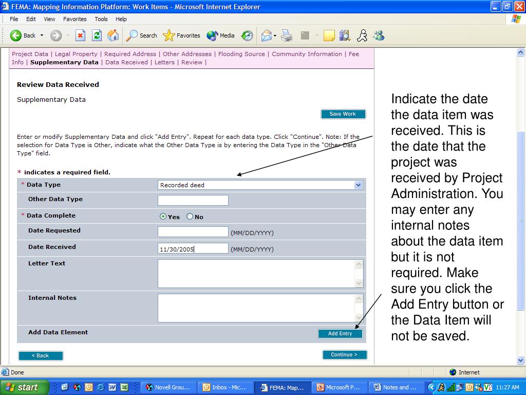This screenshot has width=526, height=395.
Task: Switch to the Microsoft PowerPoint taskbar window
Action: pos(340,387)
